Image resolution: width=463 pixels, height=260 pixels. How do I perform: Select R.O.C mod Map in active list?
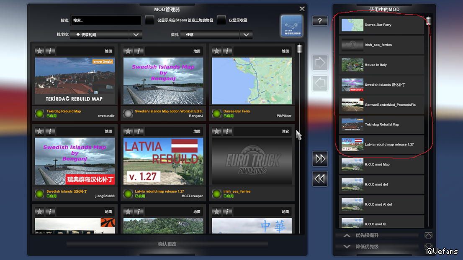click(381, 165)
